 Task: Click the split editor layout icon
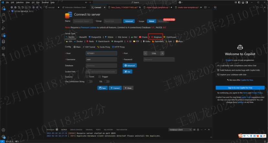[205, 7]
